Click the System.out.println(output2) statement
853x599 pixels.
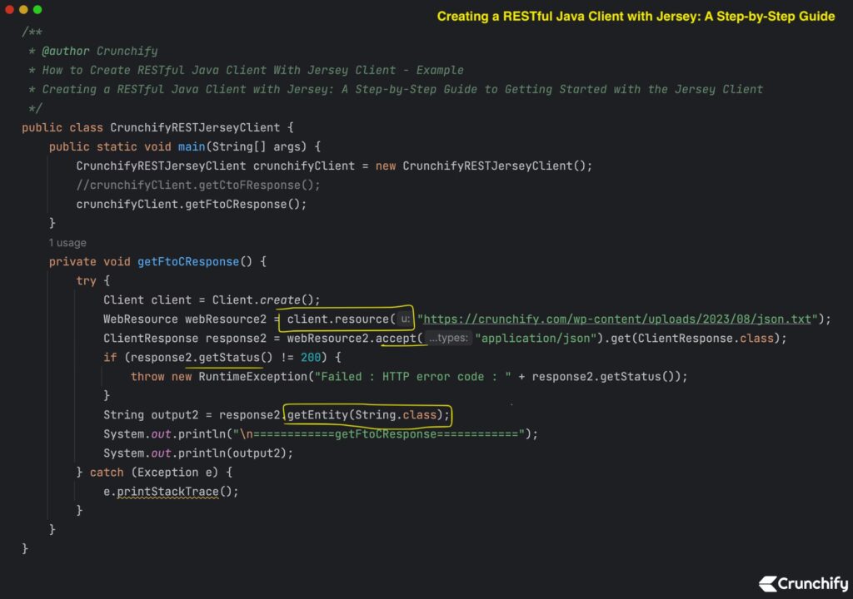(x=198, y=453)
